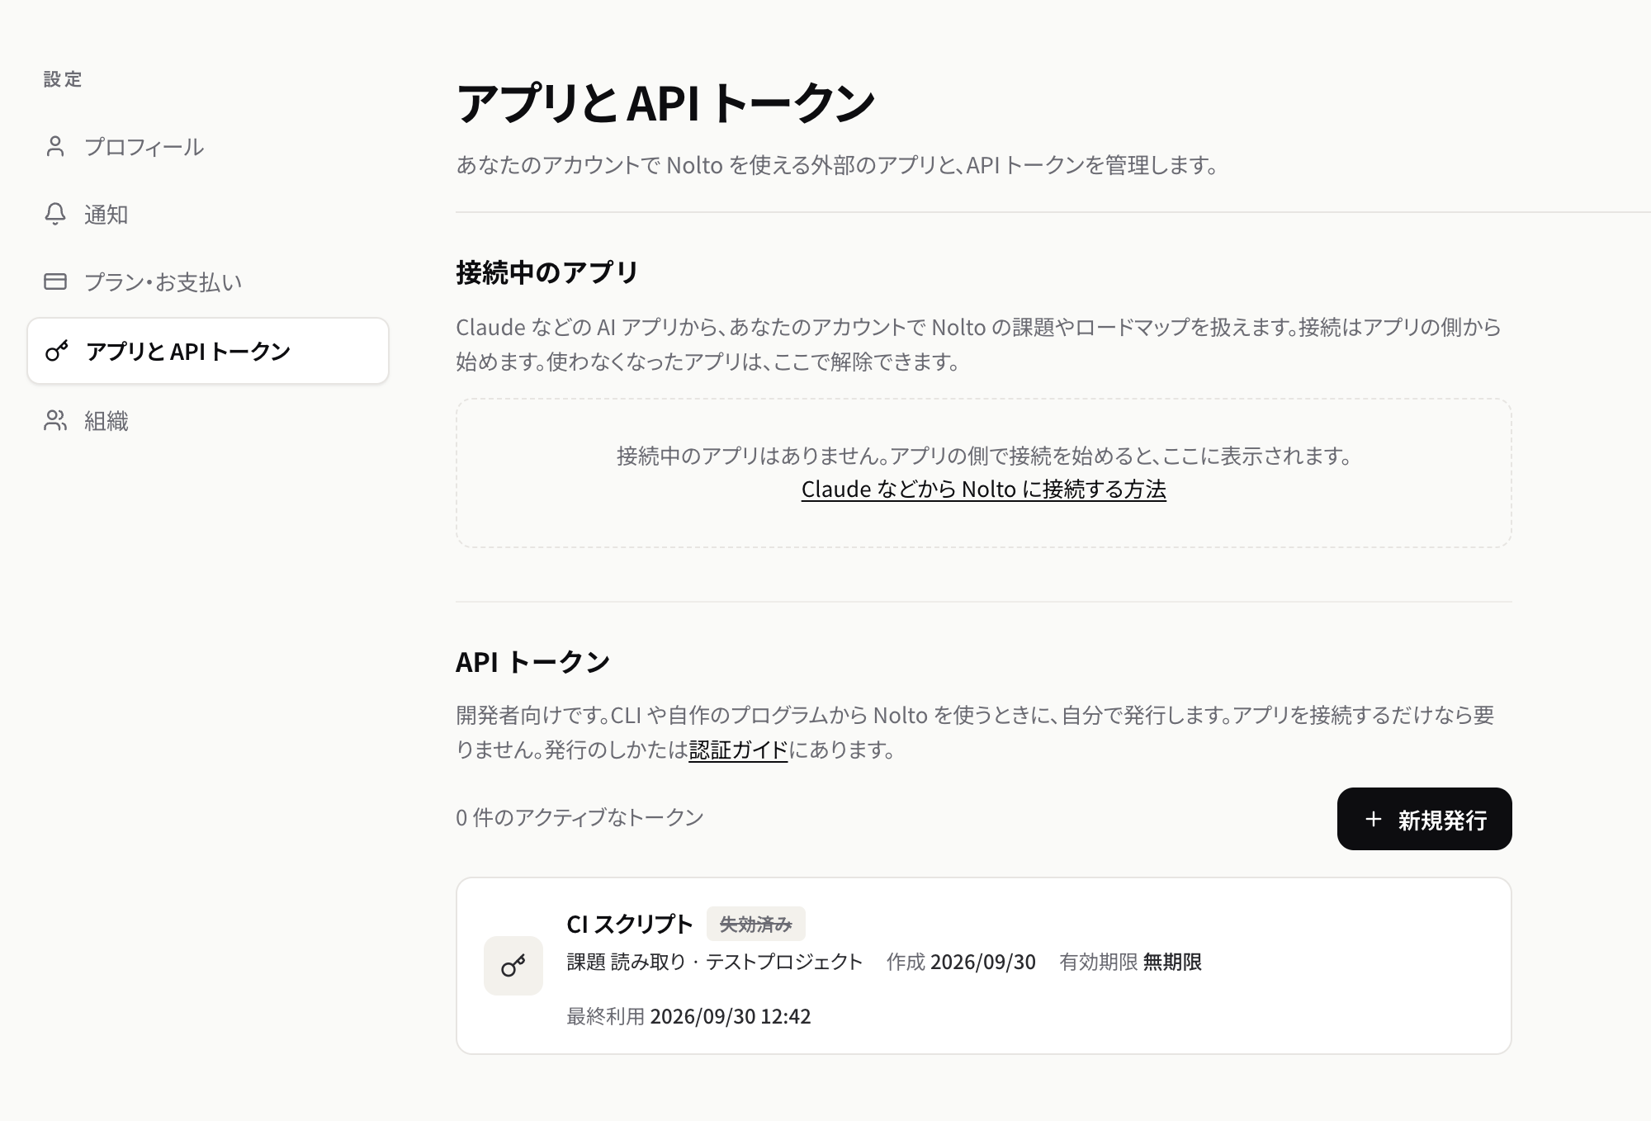Image resolution: width=1651 pixels, height=1121 pixels.
Task: Open link Claude などから Nolto に接続する方法
Action: (984, 490)
